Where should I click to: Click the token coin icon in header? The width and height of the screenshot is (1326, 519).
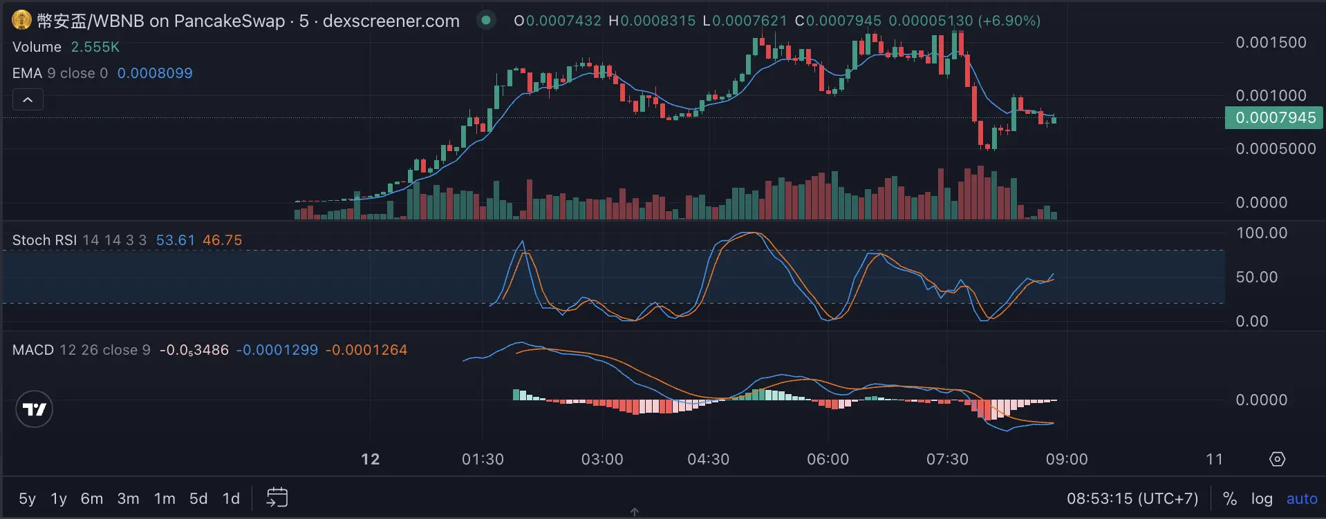point(21,20)
